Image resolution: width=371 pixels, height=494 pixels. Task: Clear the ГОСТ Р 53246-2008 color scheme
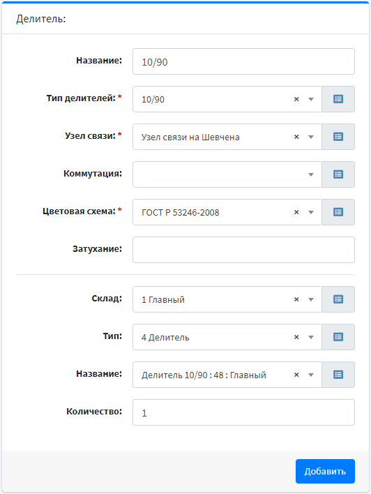[x=296, y=212]
